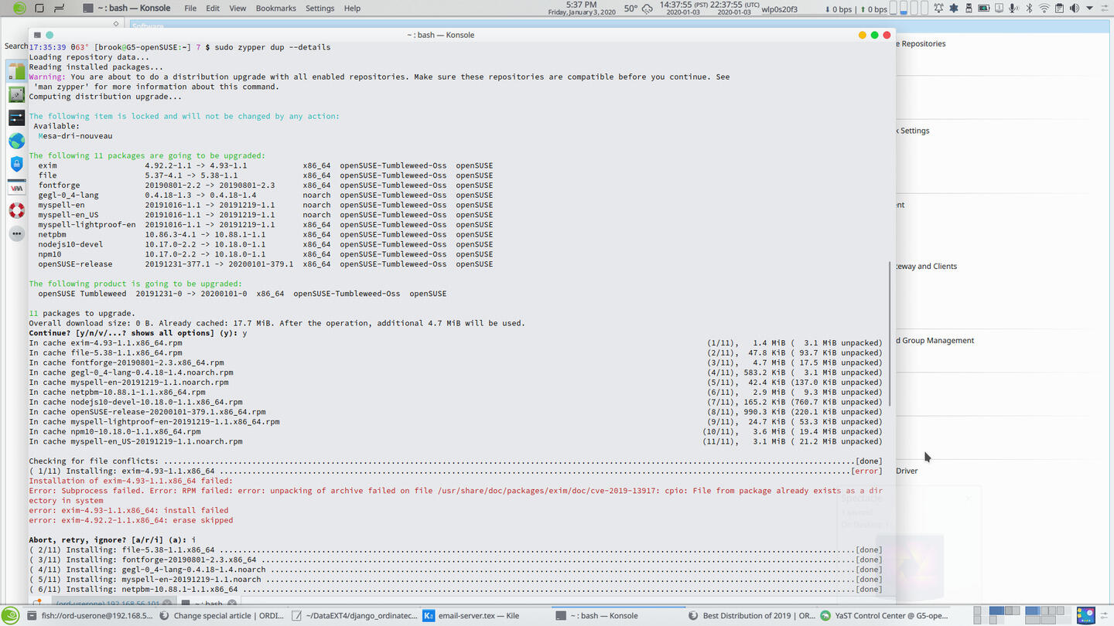This screenshot has height=626, width=1114.
Task: Click the globe icon in left sidebar
Action: [x=16, y=141]
